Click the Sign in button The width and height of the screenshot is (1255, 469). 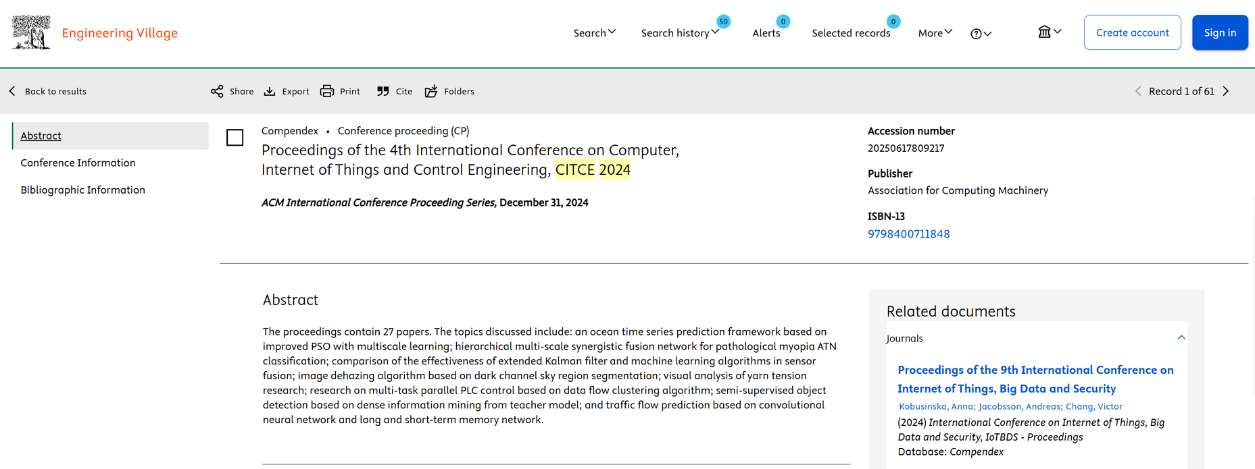(1220, 32)
